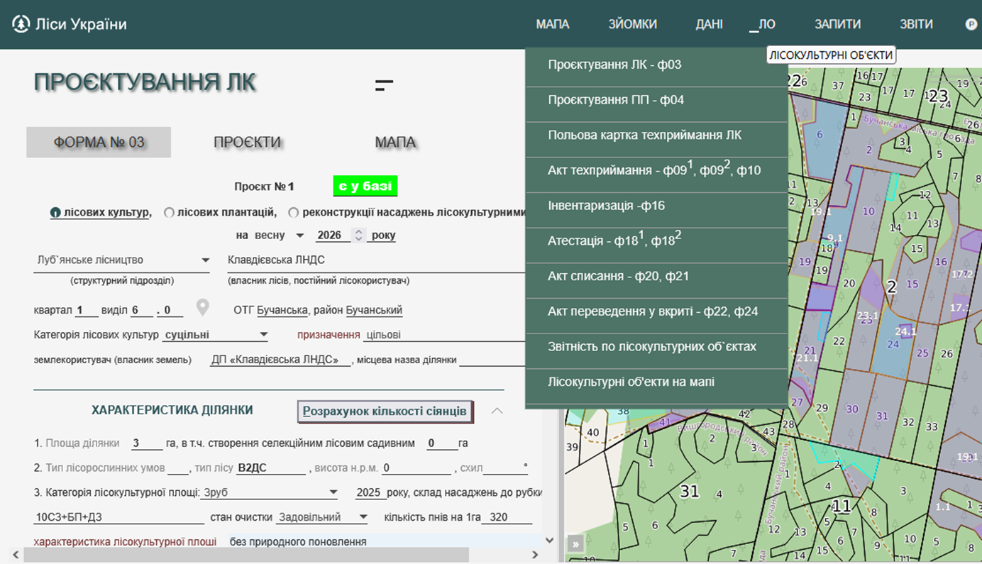The height and width of the screenshot is (564, 982).
Task: Open Категорія лісових культур dropdown суцільні
Action: pyautogui.click(x=216, y=335)
